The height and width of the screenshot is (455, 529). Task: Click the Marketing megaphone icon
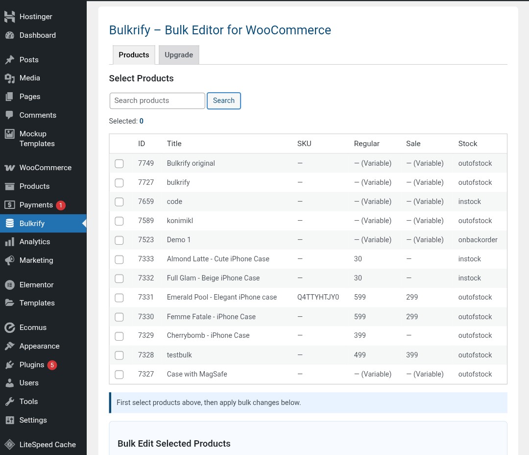(x=9, y=260)
